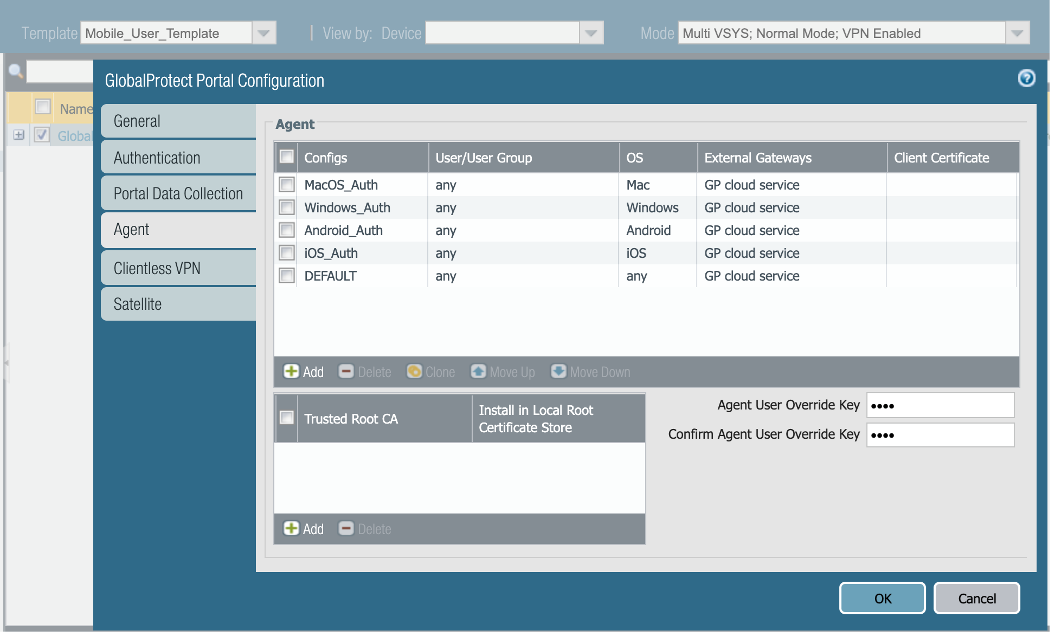Click the Move Down arrow icon
The height and width of the screenshot is (637, 1055).
(558, 372)
